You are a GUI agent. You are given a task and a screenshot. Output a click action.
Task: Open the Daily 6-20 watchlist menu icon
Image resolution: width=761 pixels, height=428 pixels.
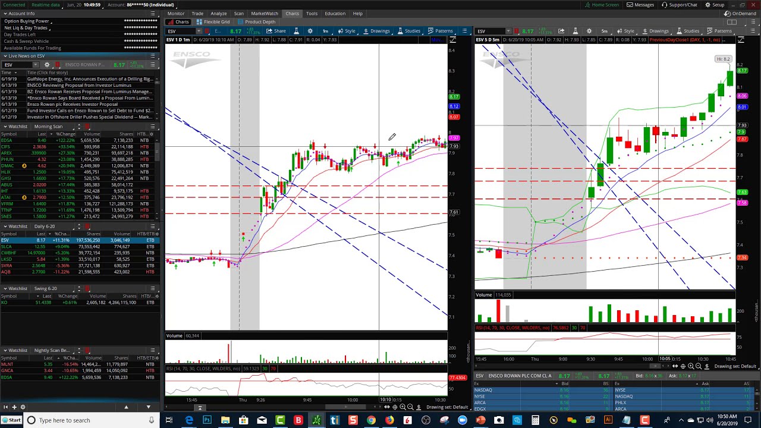click(x=153, y=226)
